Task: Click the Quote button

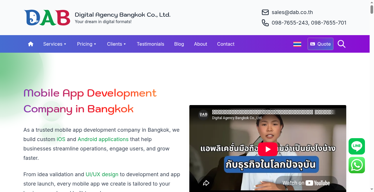Action: click(x=321, y=44)
